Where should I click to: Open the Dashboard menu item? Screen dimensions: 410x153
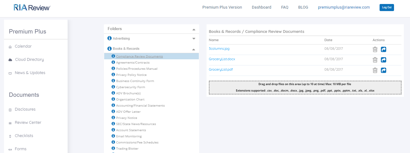coord(262,7)
